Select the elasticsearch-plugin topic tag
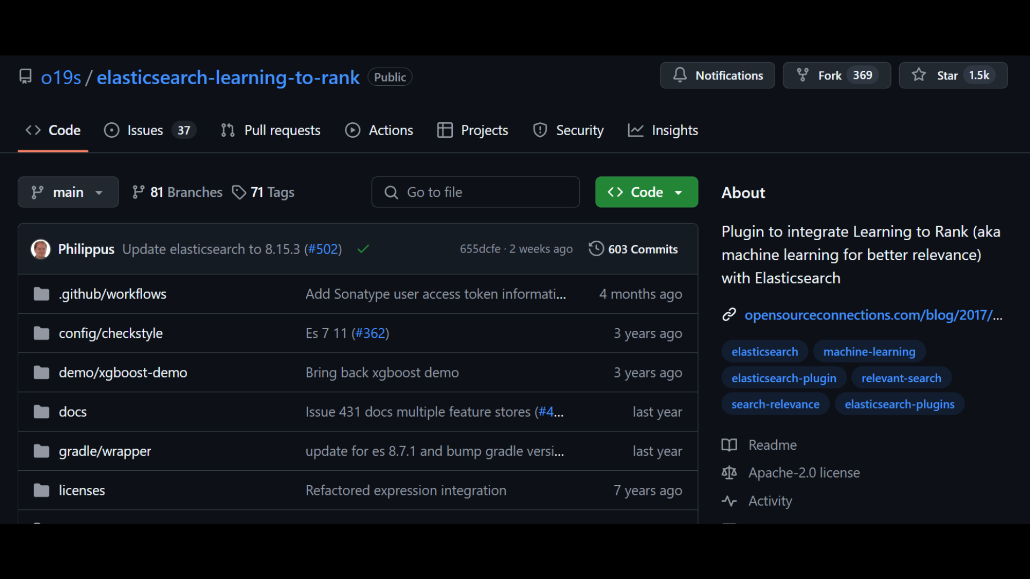Screen dimensions: 1030x579 [784, 378]
